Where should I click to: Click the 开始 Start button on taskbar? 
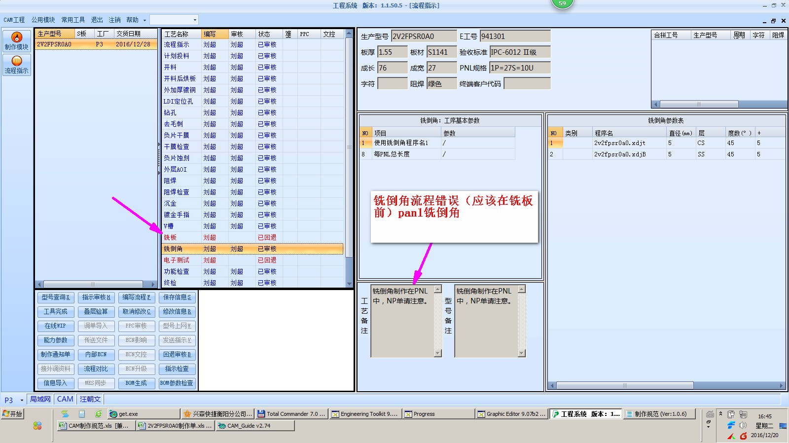[12, 414]
